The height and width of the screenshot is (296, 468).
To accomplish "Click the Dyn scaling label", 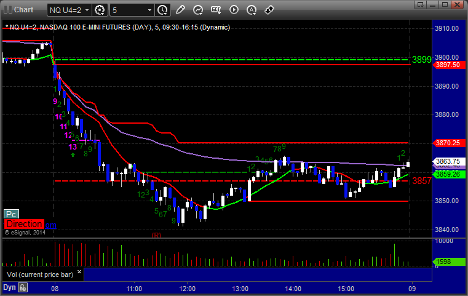I will click(x=9, y=287).
